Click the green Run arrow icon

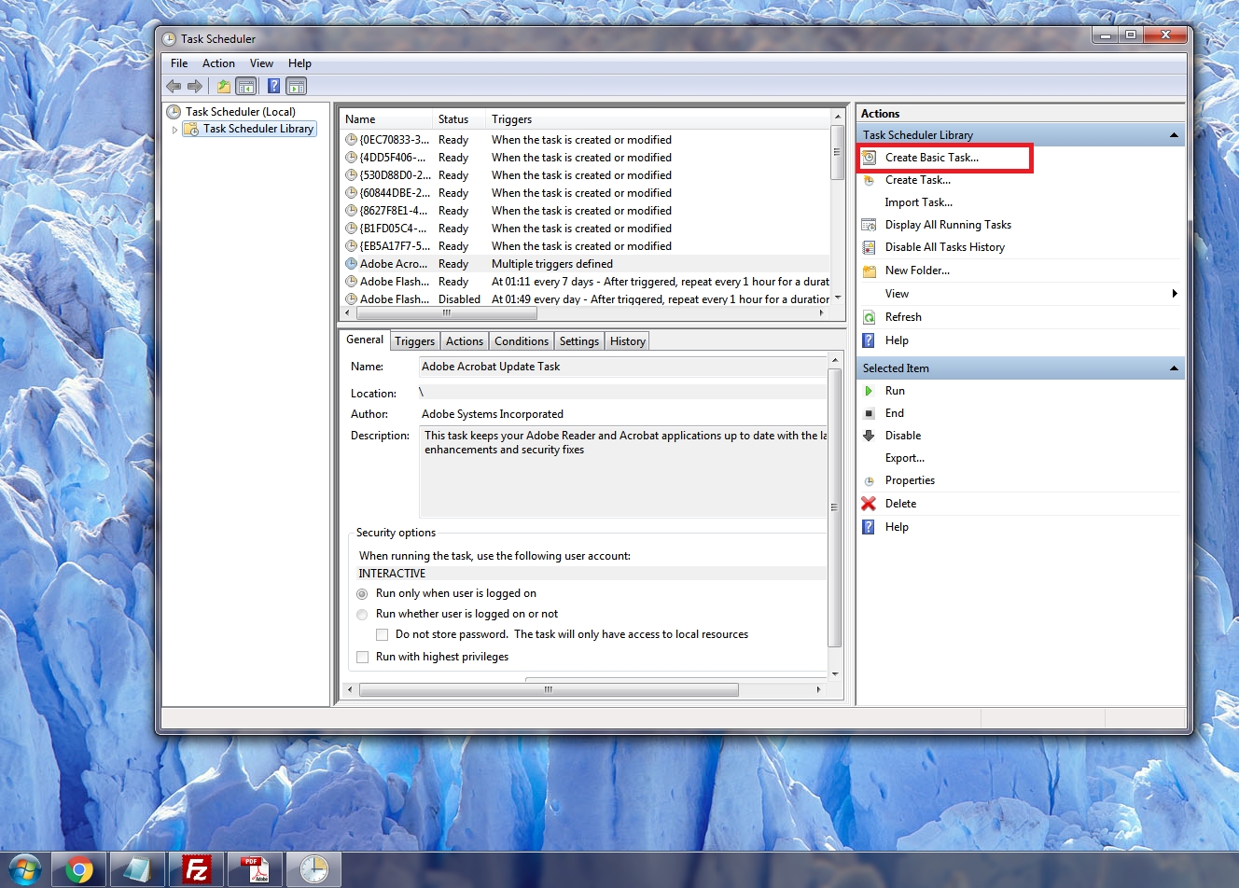point(869,391)
